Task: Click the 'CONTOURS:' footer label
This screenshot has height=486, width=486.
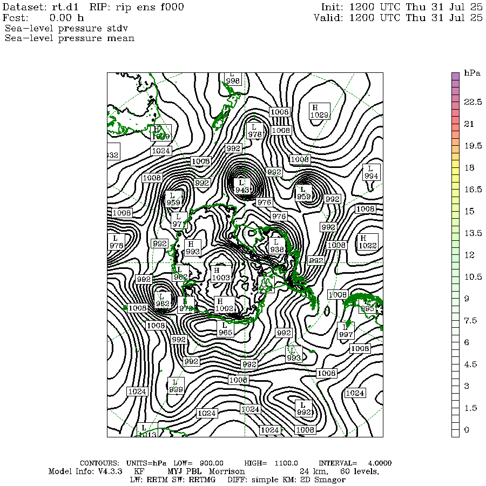Action: (x=99, y=463)
